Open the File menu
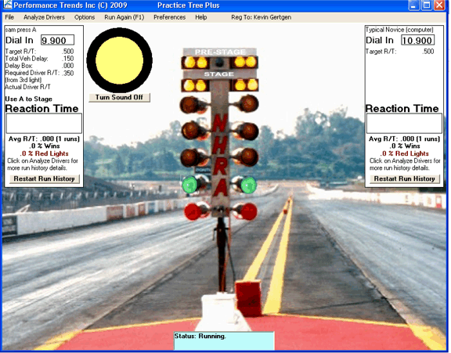 [9, 17]
